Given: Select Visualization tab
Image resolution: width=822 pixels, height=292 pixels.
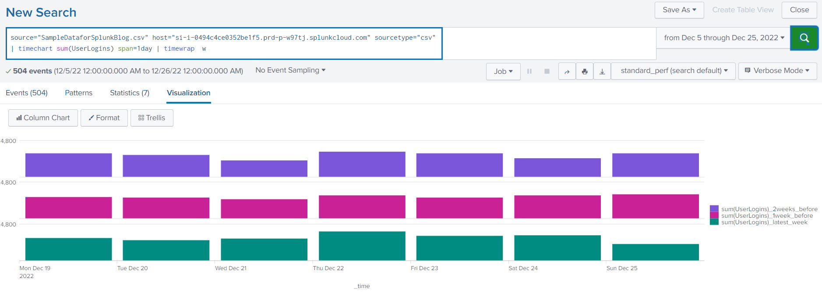Looking at the screenshot, I should (x=189, y=93).
